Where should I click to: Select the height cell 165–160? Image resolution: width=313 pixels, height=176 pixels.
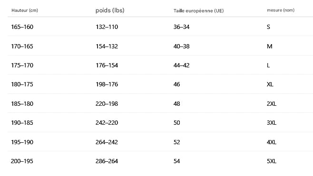tap(22, 27)
